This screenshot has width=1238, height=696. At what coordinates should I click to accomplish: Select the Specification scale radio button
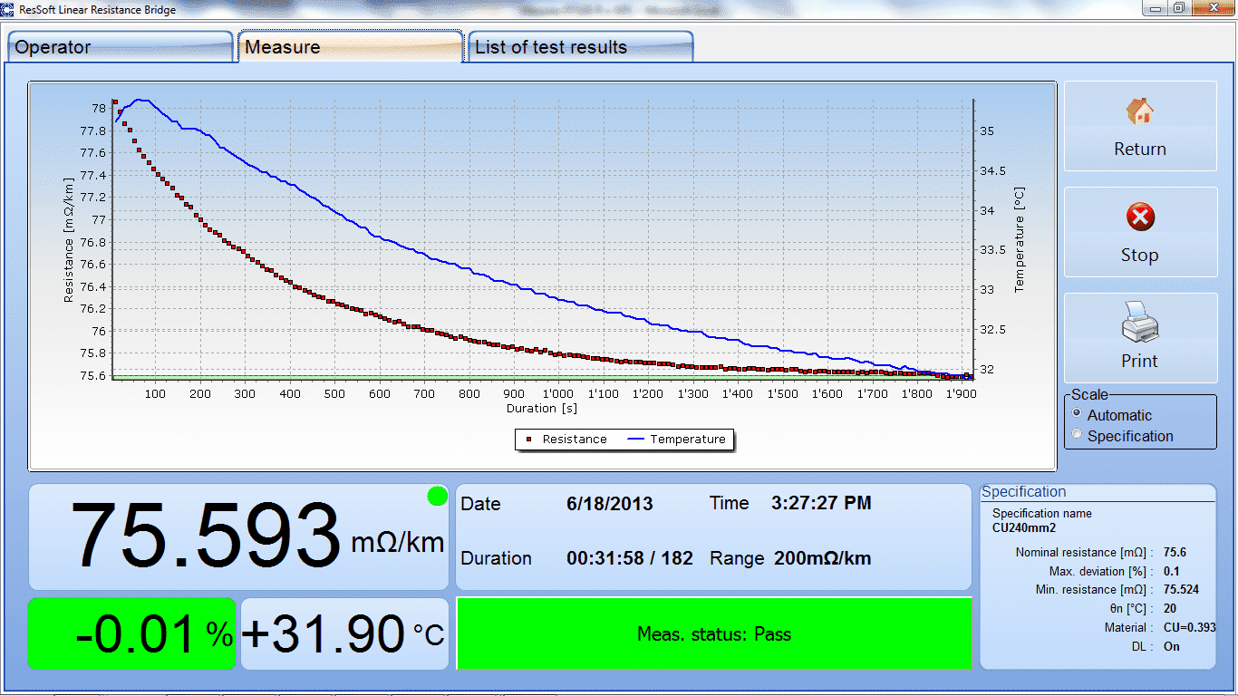coord(1077,434)
